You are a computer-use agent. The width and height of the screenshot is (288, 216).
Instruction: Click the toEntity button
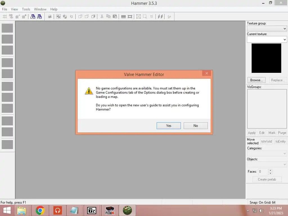[280, 141]
